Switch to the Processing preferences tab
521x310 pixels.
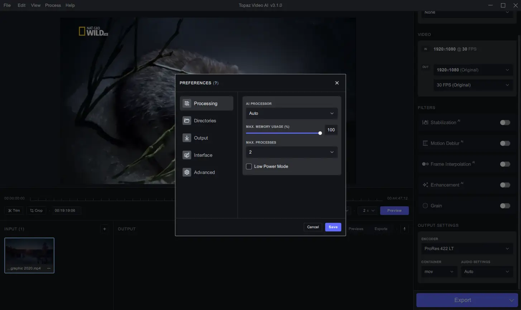(206, 103)
